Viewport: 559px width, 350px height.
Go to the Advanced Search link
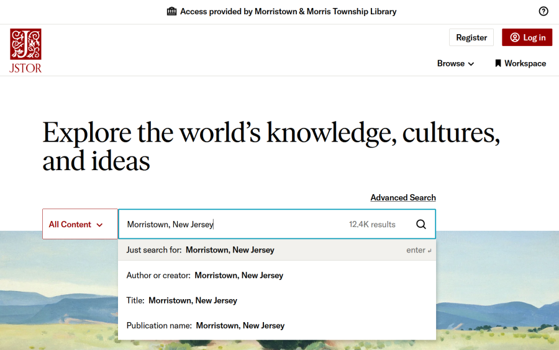tap(402, 197)
